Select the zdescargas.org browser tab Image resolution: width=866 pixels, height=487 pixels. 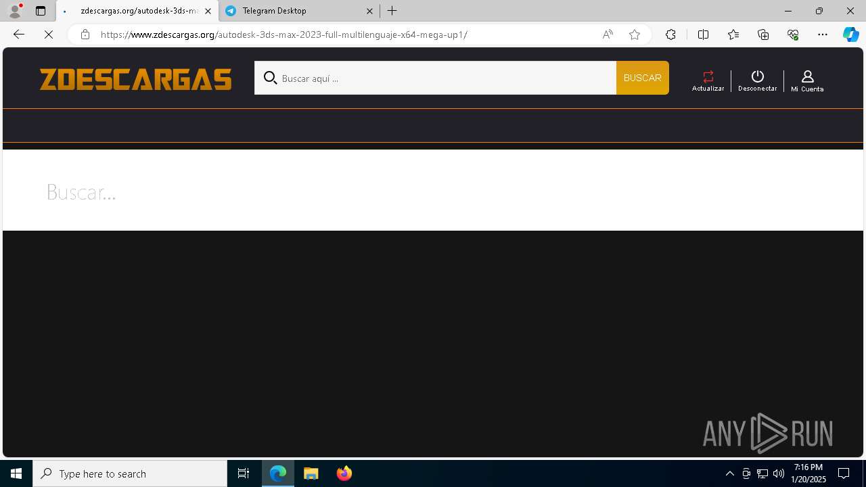point(137,11)
